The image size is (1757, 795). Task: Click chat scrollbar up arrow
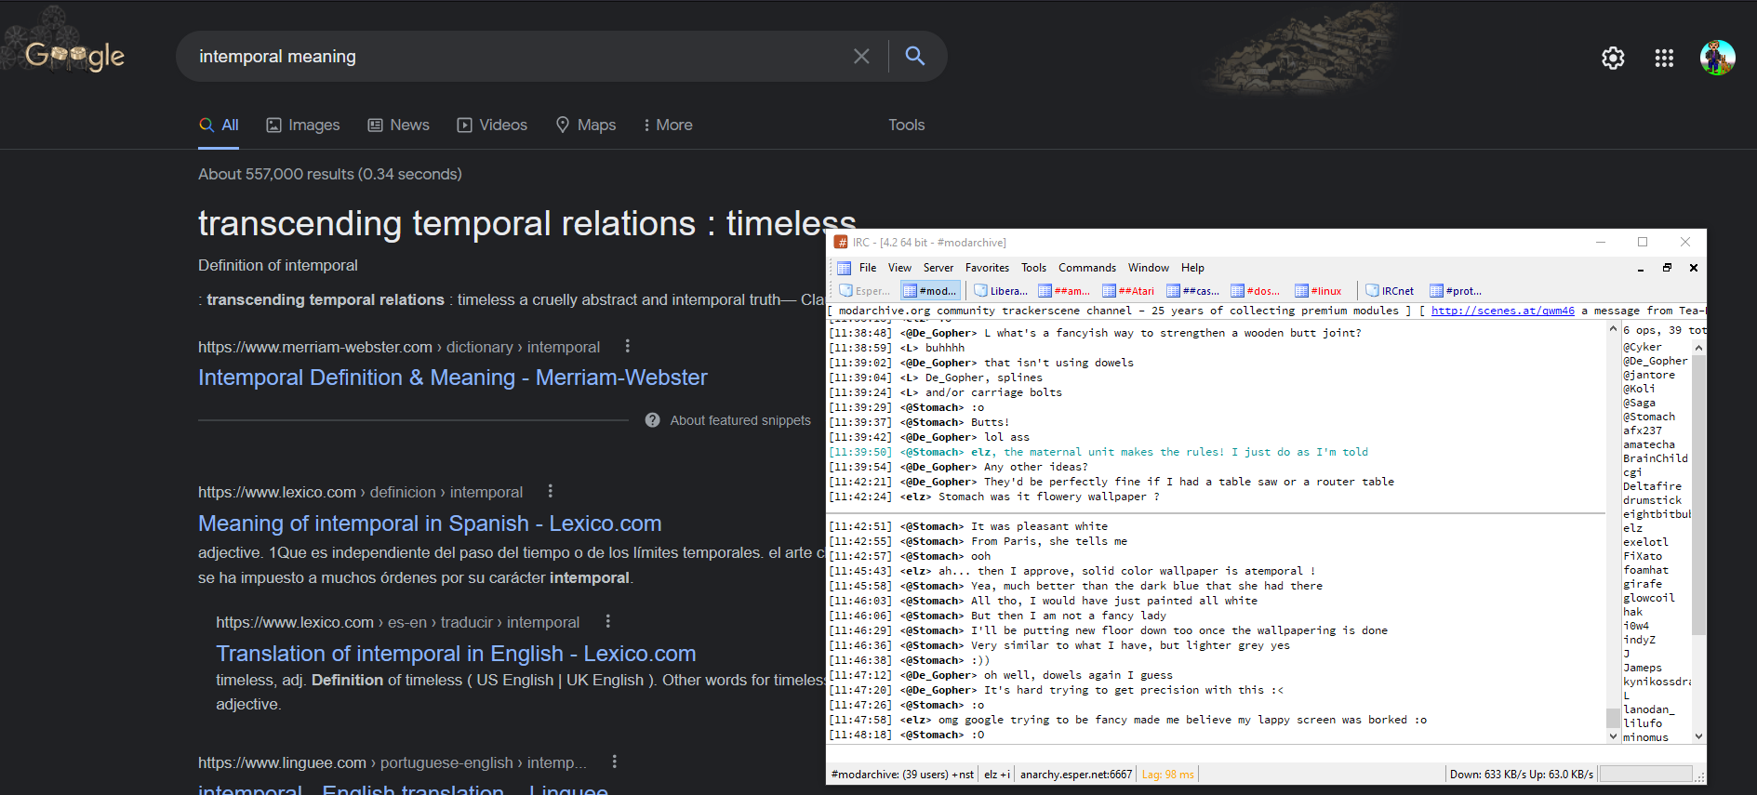click(x=1613, y=329)
